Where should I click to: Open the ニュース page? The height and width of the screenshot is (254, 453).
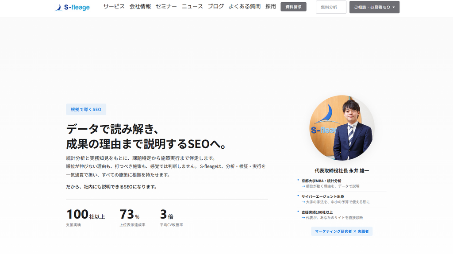[192, 6]
